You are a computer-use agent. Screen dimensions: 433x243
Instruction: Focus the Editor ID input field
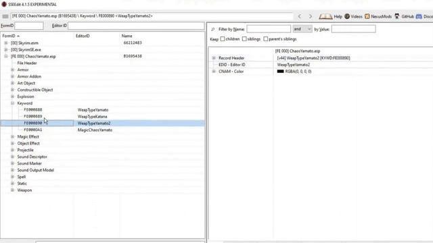pos(136,26)
